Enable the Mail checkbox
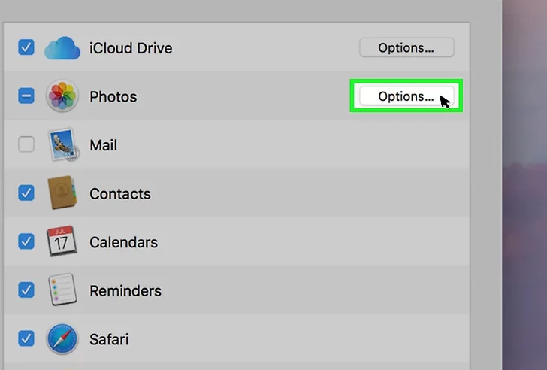The height and width of the screenshot is (370, 547). tap(26, 144)
